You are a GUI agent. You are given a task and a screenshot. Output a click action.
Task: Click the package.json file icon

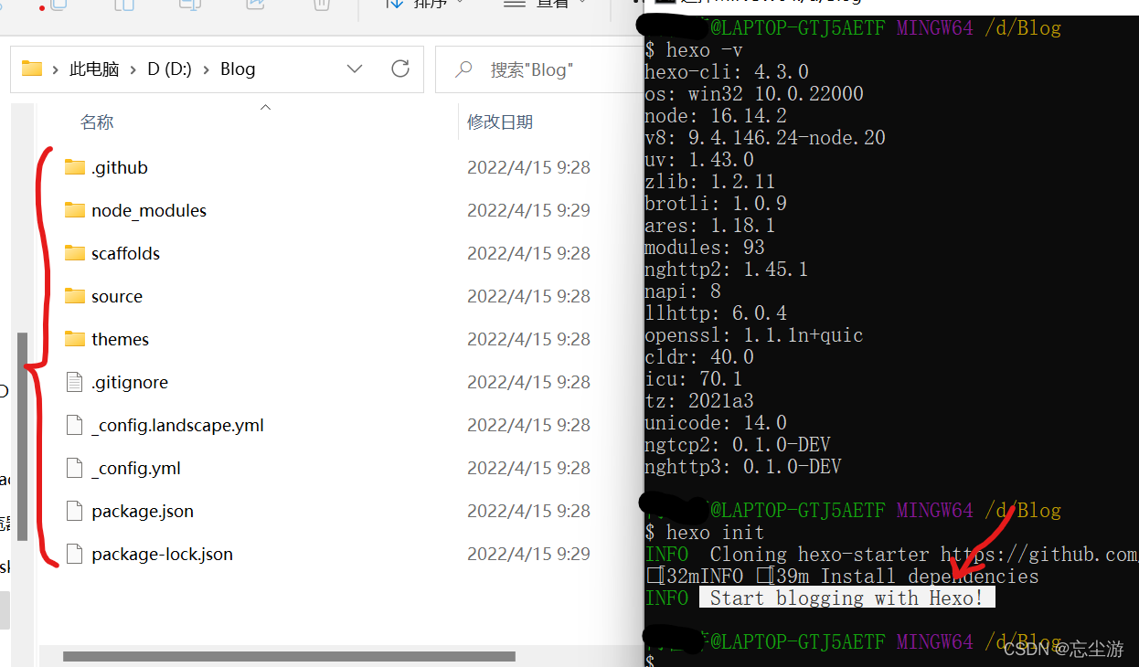[75, 511]
